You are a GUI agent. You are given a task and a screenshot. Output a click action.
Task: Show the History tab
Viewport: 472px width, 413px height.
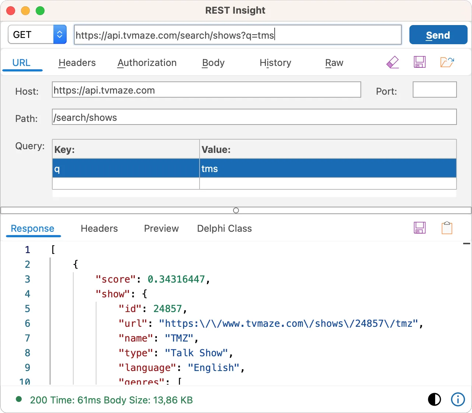[275, 63]
